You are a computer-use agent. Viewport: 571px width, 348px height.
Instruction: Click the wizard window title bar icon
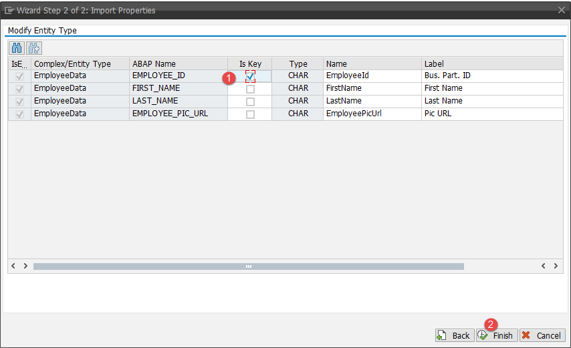pyautogui.click(x=9, y=10)
